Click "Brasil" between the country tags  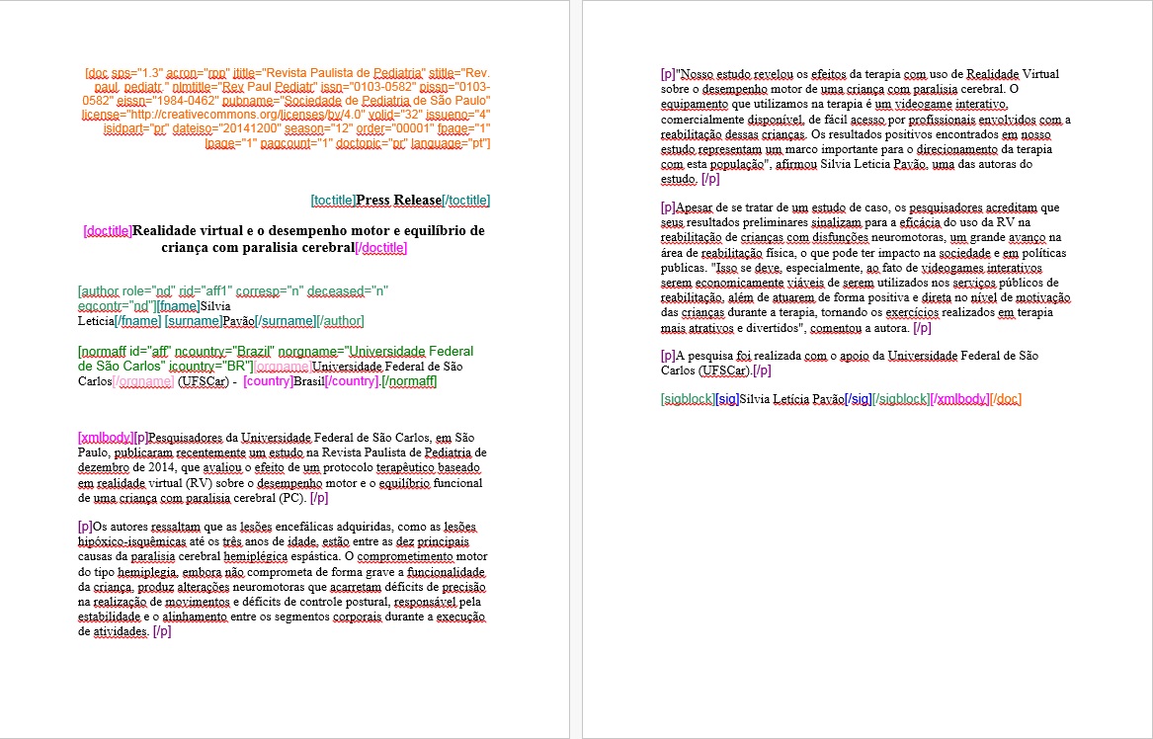308,381
